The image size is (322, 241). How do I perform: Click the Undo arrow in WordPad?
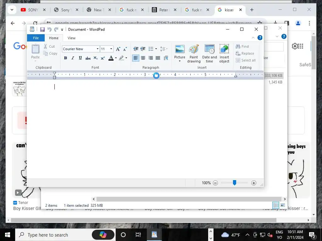[x=49, y=29]
